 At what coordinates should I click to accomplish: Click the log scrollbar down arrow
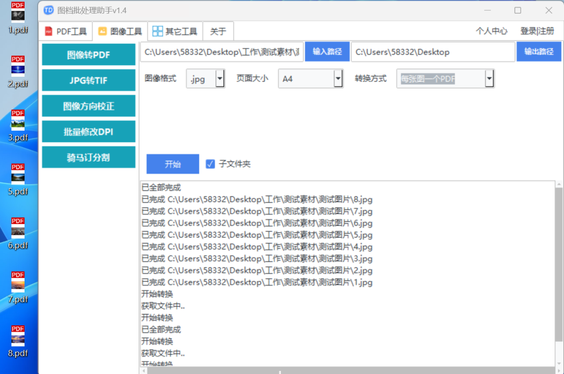pyautogui.click(x=559, y=363)
